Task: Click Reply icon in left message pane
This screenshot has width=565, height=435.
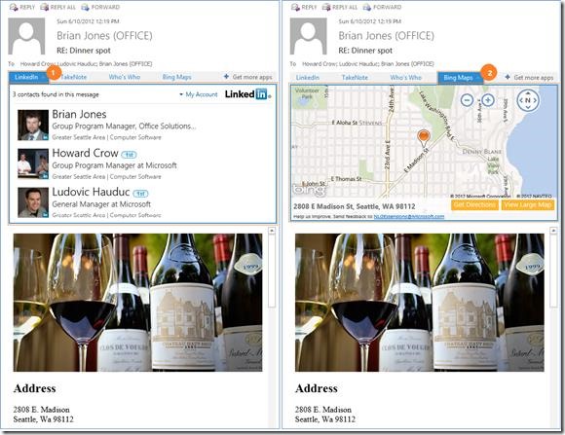Action: click(14, 7)
